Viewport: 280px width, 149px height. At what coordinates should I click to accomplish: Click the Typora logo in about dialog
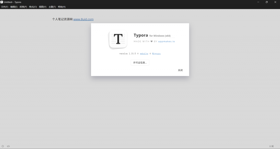tap(118, 39)
